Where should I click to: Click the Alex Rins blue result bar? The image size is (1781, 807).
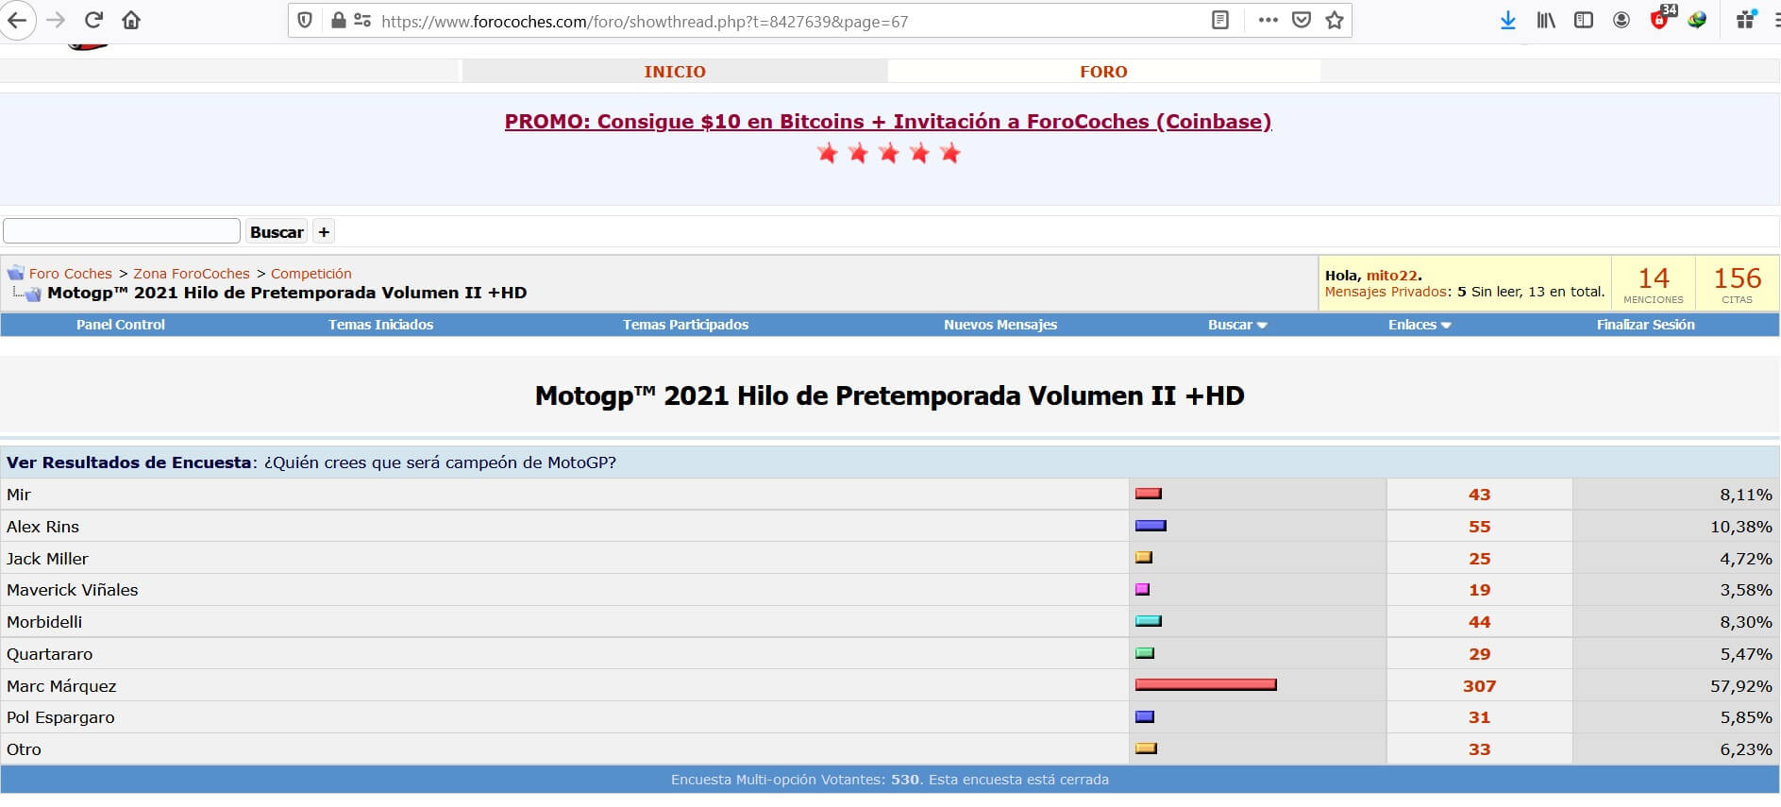(x=1151, y=526)
